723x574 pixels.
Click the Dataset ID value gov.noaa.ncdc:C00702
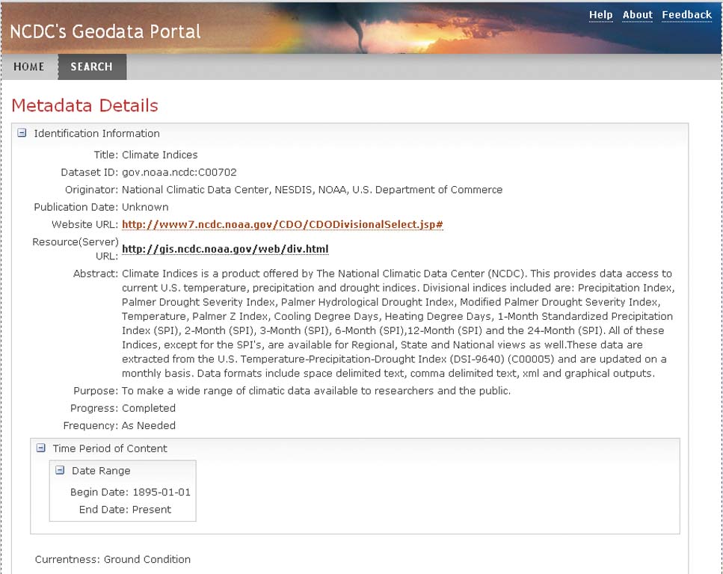coord(179,173)
